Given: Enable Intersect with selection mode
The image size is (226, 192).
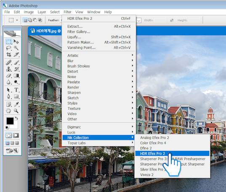Looking at the screenshot, I should point(40,20).
